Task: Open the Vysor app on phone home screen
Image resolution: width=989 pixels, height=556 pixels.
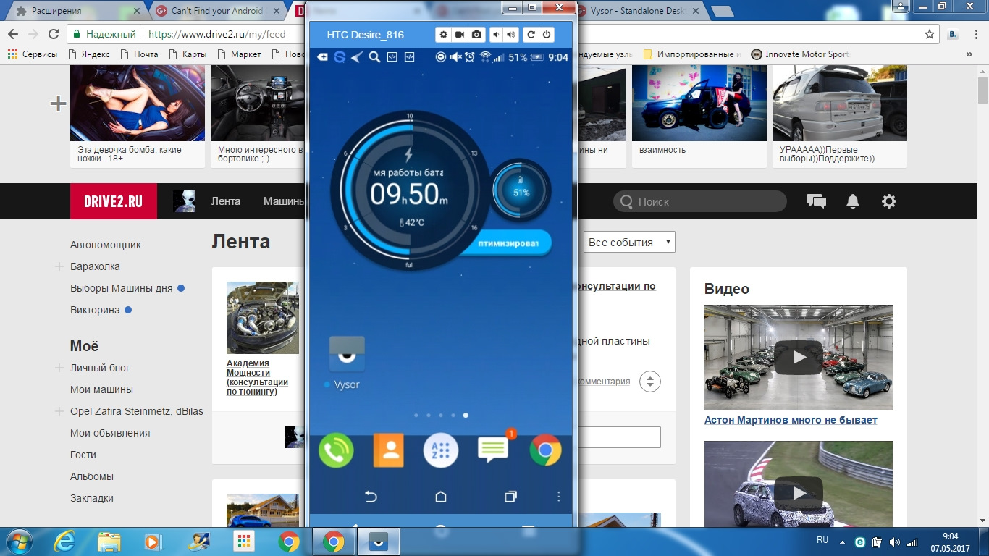Action: (x=347, y=363)
